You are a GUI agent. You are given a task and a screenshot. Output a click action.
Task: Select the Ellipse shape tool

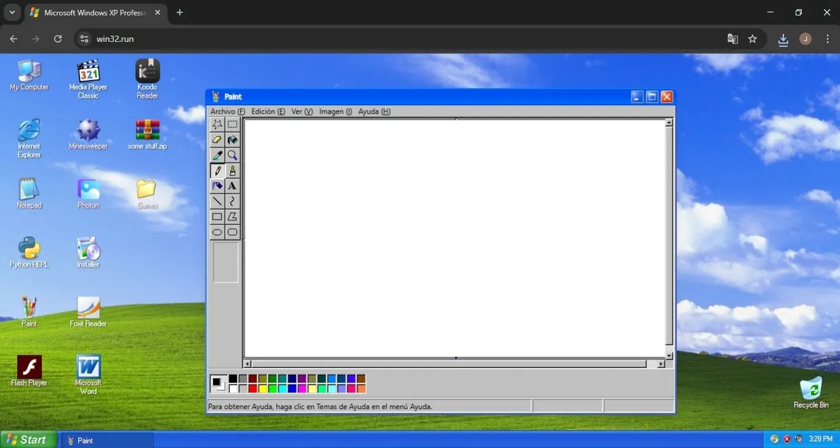217,232
